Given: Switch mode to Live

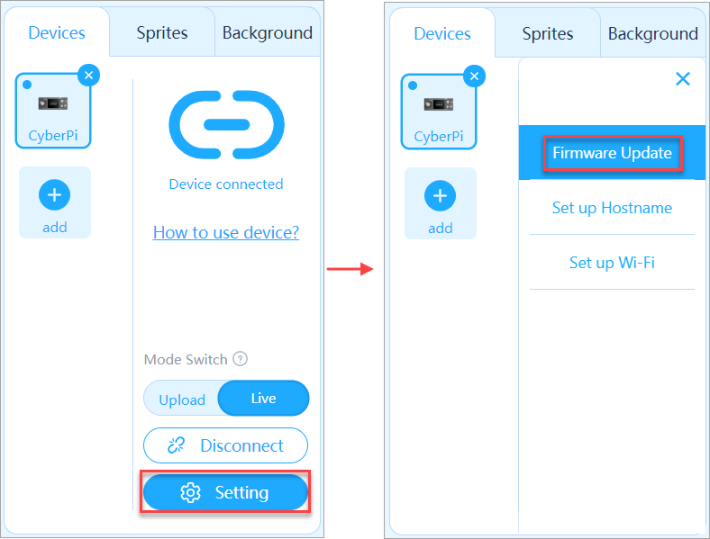Looking at the screenshot, I should point(263,399).
